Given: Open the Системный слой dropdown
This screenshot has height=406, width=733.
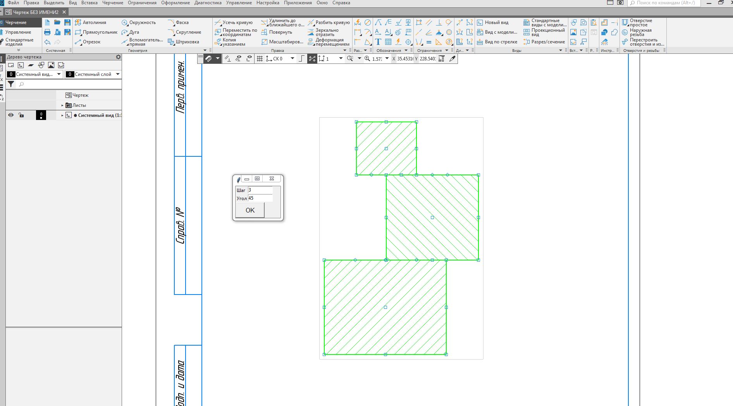Looking at the screenshot, I should [x=118, y=74].
